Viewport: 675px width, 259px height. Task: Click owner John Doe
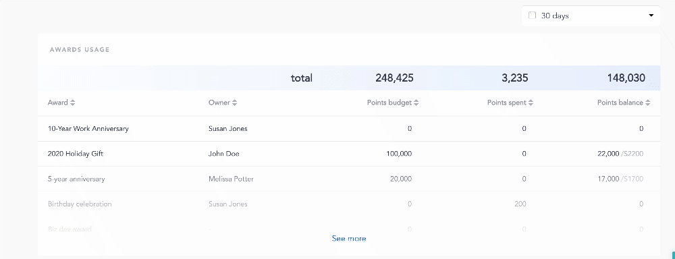tap(224, 154)
